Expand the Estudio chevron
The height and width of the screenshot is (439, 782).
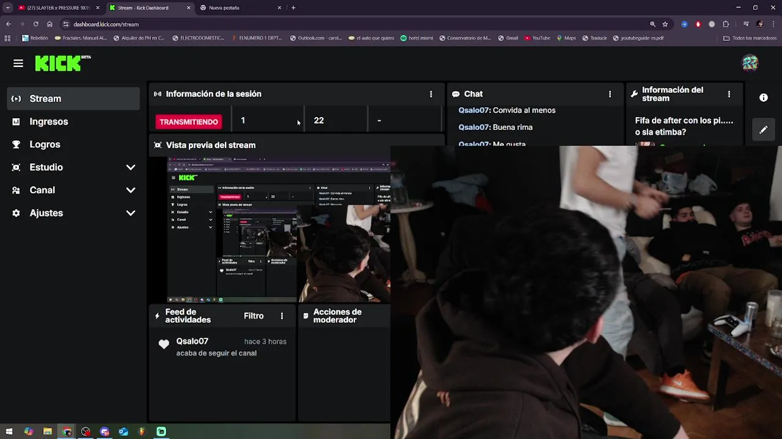pos(131,167)
